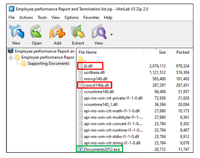Screen dimensions: 200x158
Task: Select Documents2012.exe in file list
Action: click(102, 149)
